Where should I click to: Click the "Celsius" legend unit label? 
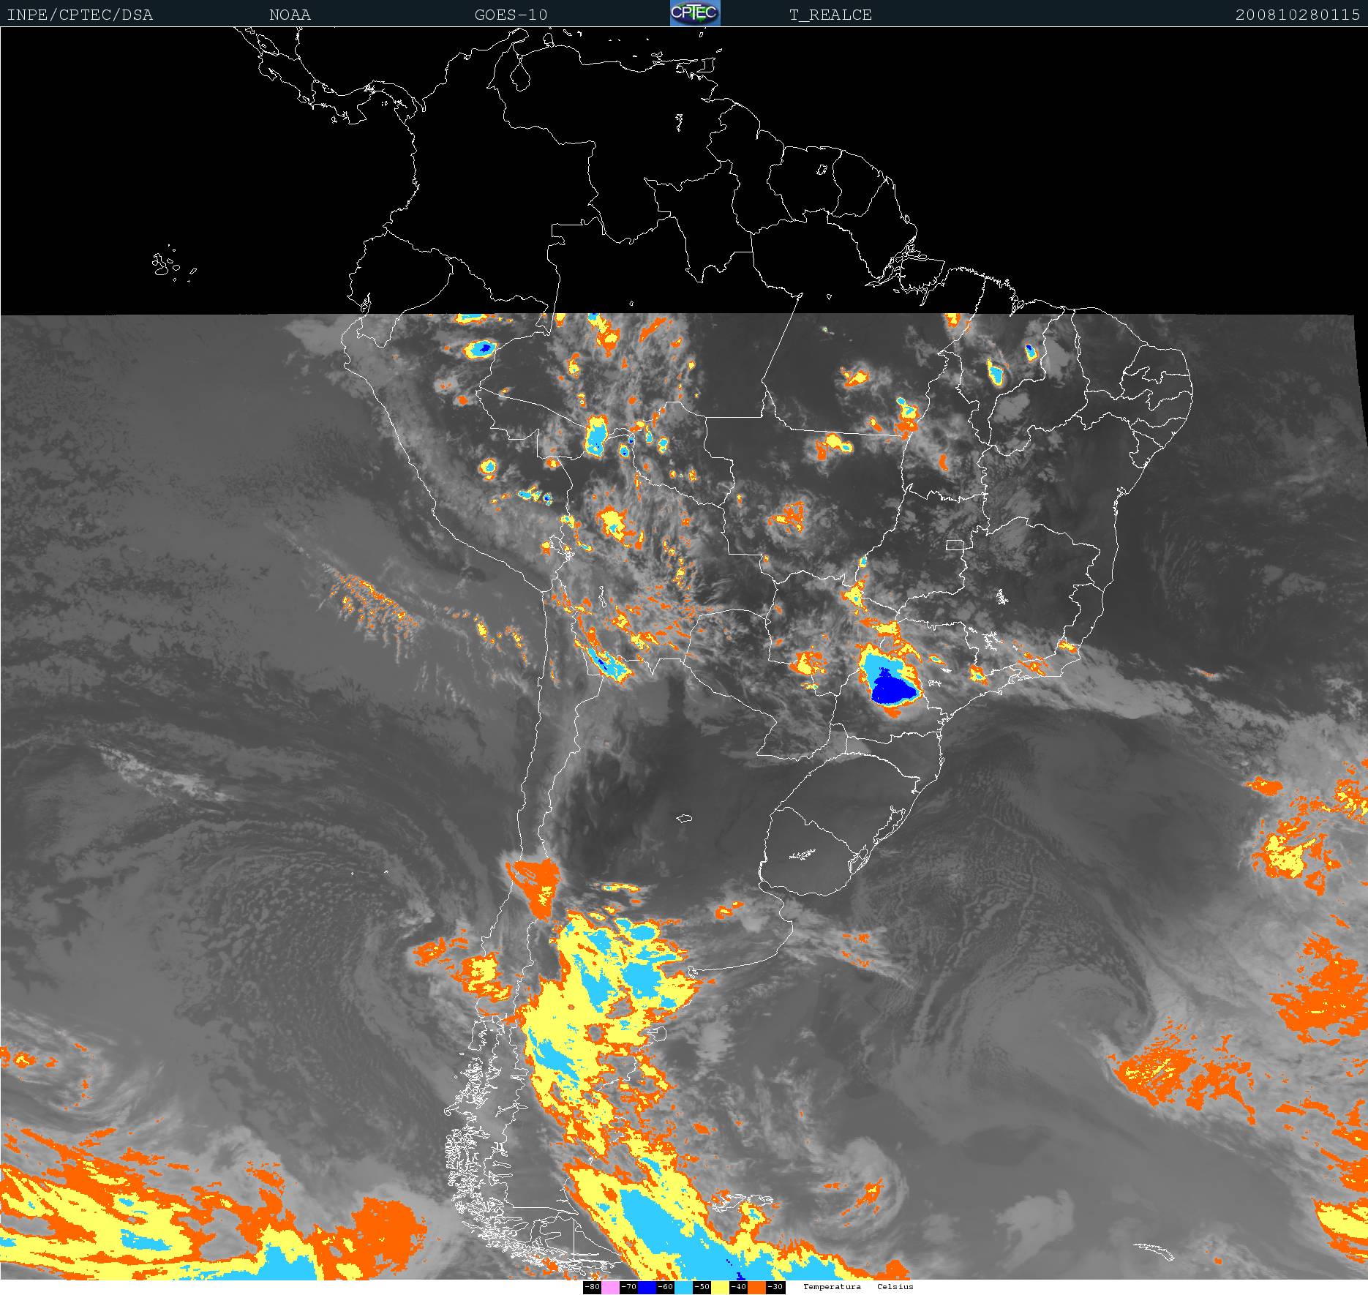(x=895, y=1286)
